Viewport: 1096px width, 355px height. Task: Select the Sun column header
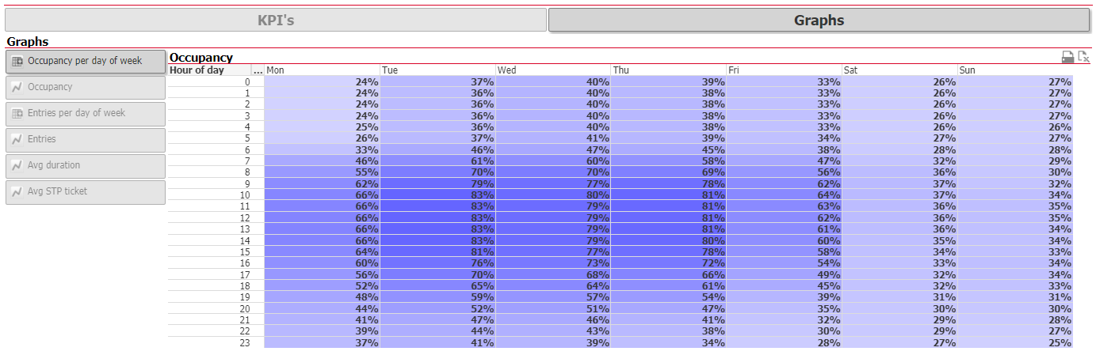tap(1015, 70)
